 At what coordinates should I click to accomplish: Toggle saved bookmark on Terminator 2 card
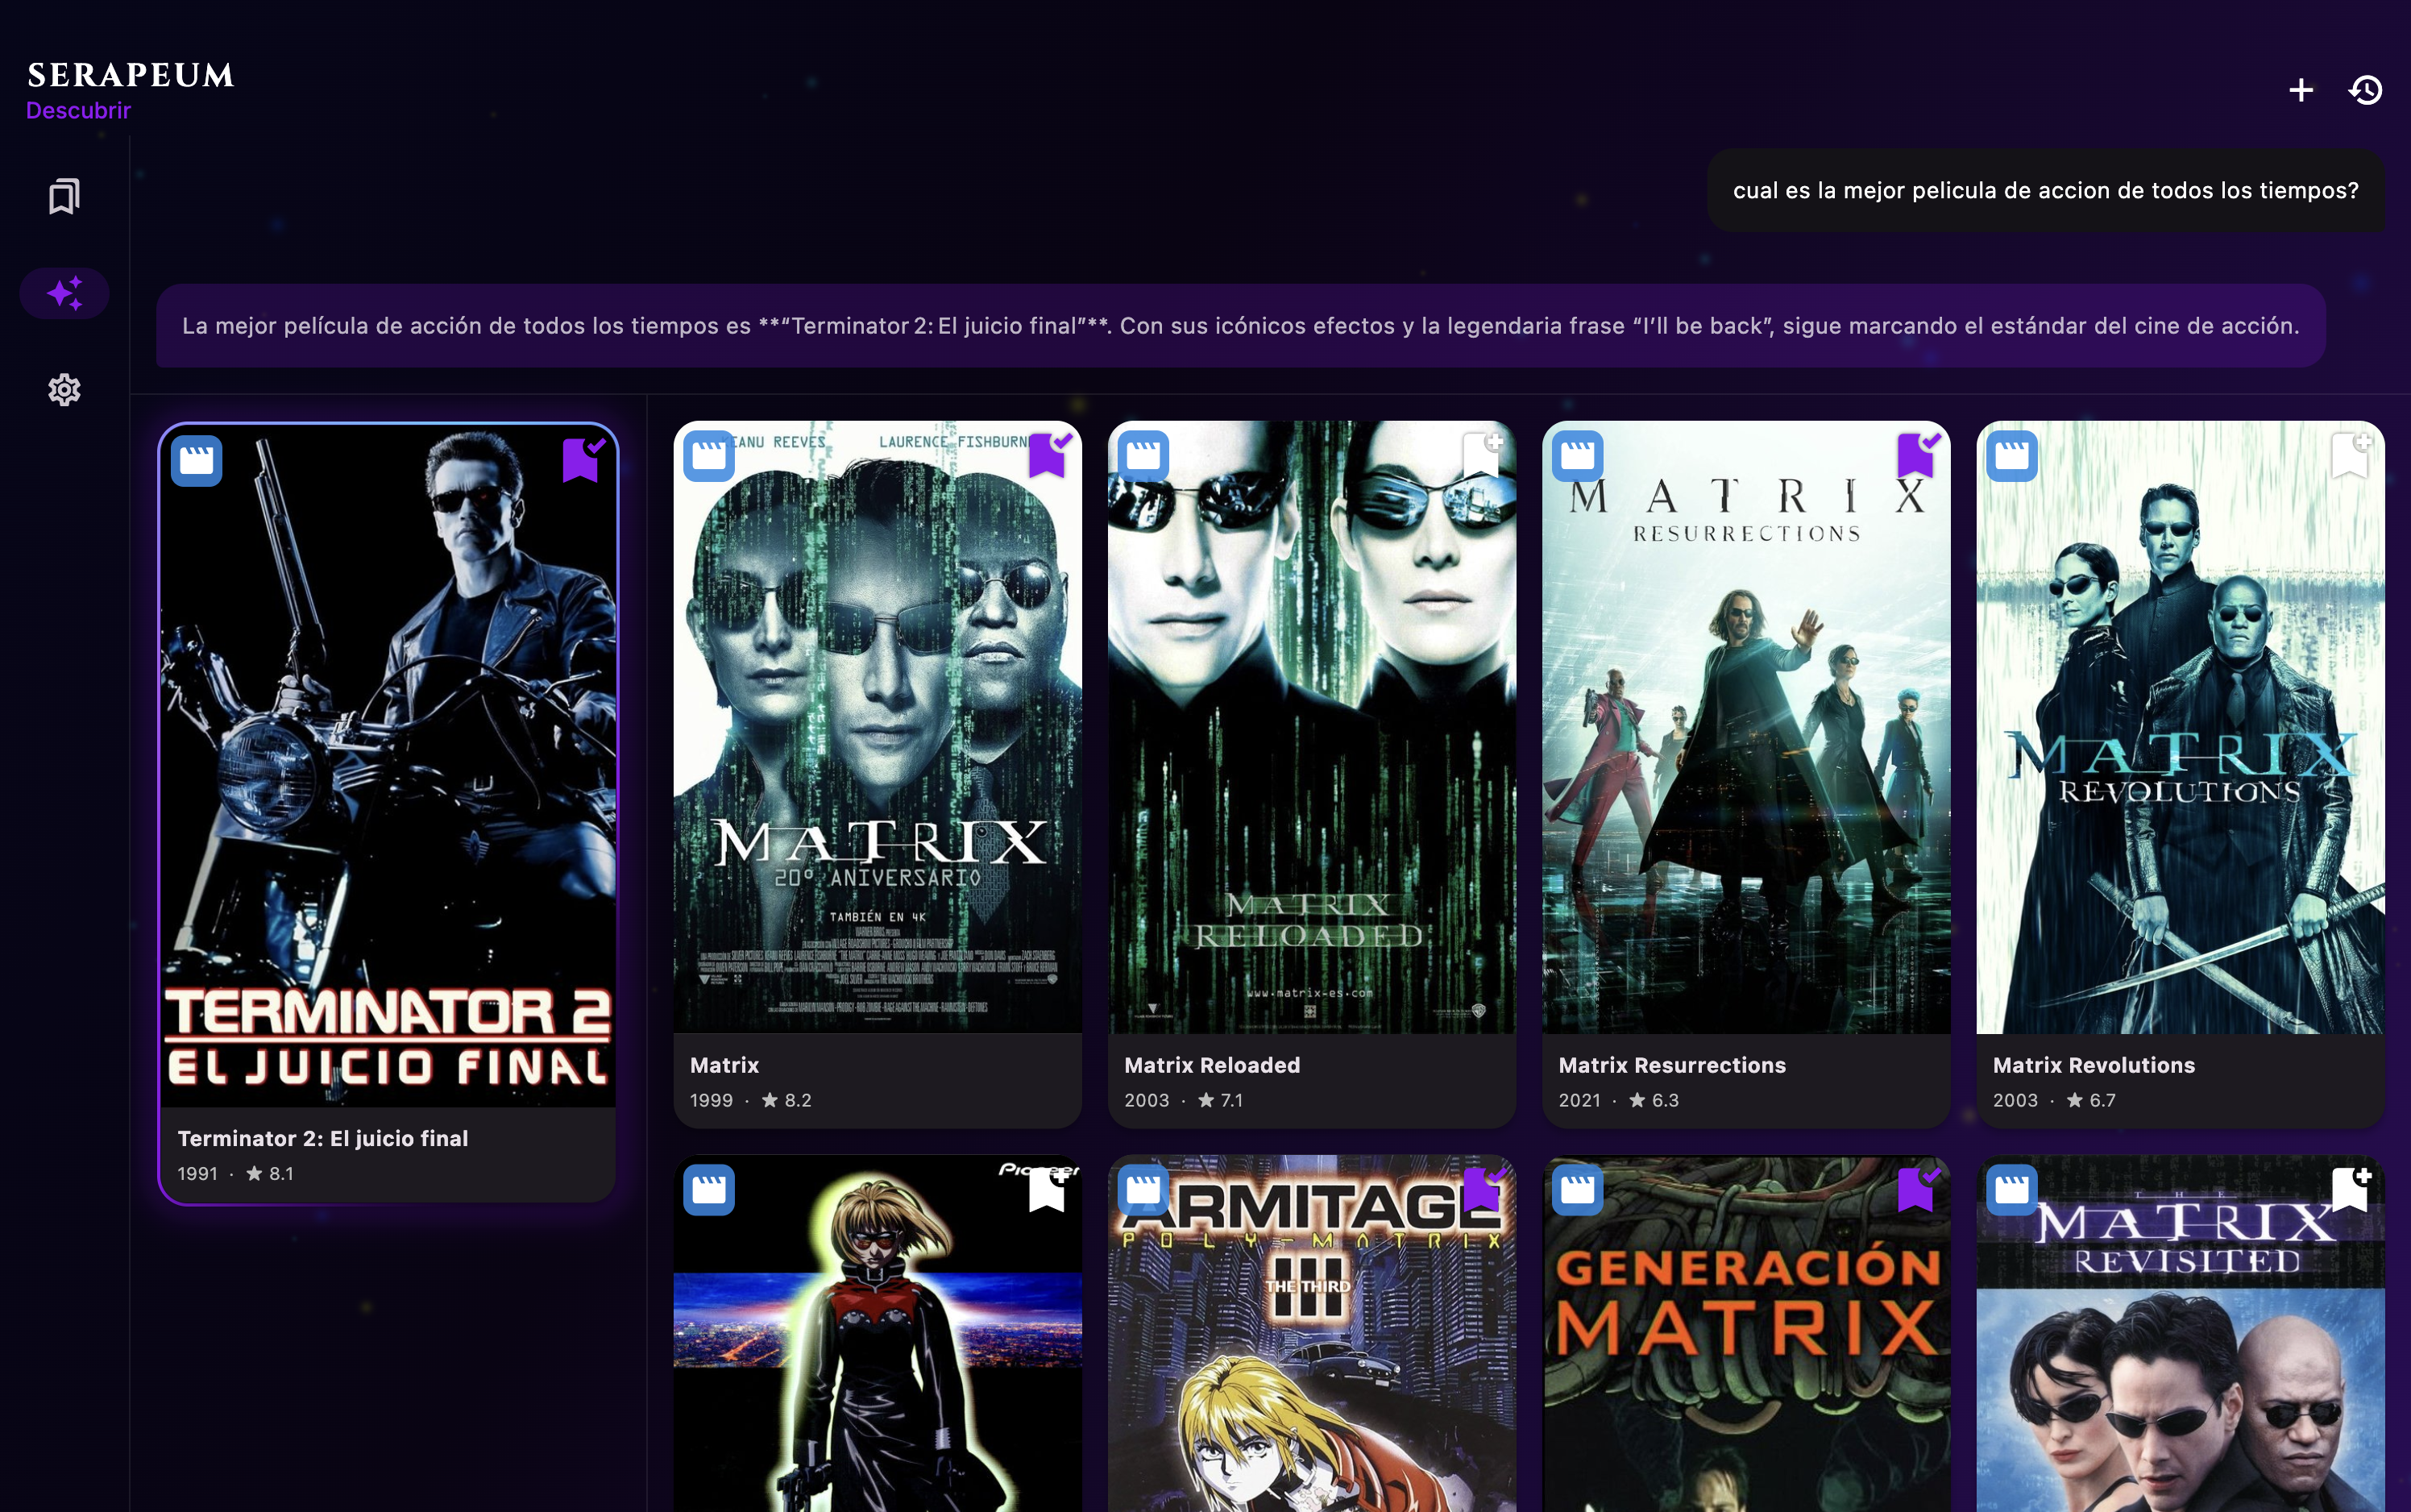point(583,459)
